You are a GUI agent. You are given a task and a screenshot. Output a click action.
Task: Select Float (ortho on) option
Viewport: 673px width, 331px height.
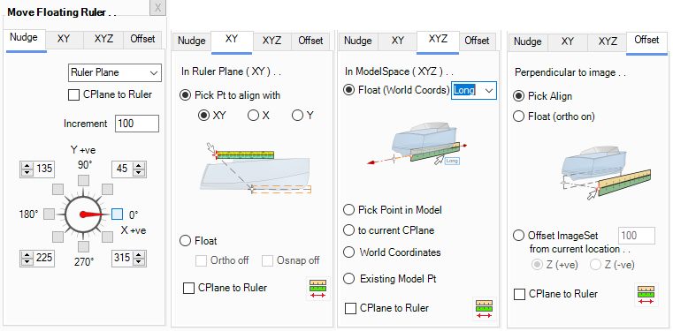click(x=518, y=117)
